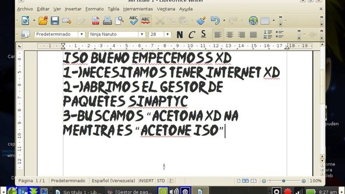Viewport: 345px width, 194px height.
Task: Justify the text
Action: coord(253,34)
